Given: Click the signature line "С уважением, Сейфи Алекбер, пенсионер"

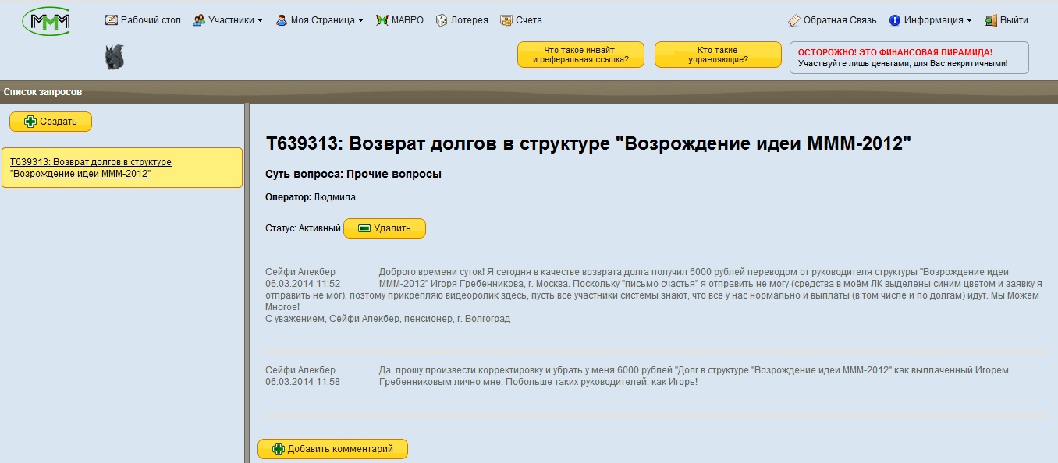Looking at the screenshot, I should [388, 319].
